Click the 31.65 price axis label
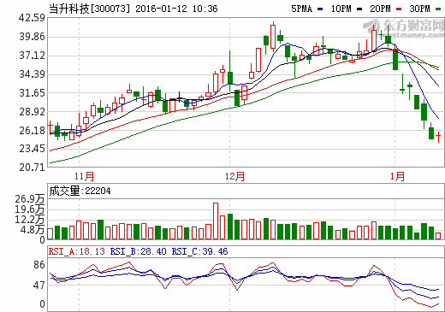The image size is (445, 312). pyautogui.click(x=32, y=93)
